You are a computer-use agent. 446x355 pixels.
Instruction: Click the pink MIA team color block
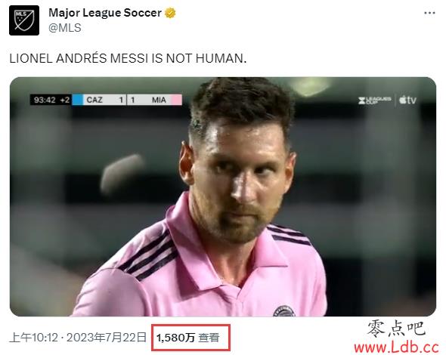(x=176, y=100)
